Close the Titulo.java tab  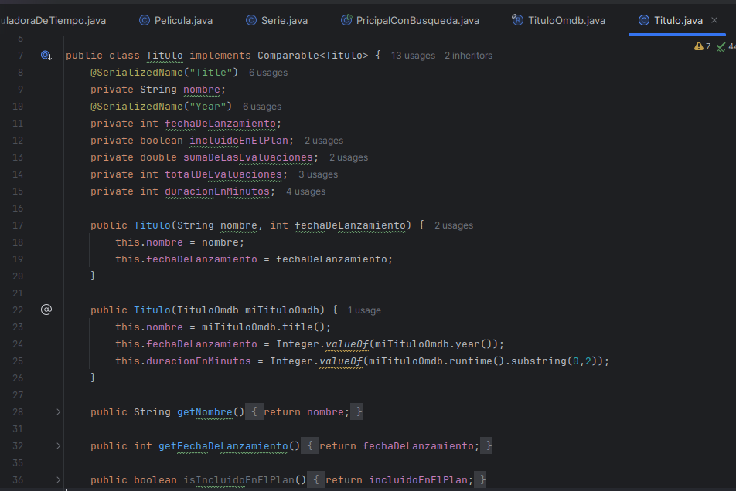coord(714,20)
